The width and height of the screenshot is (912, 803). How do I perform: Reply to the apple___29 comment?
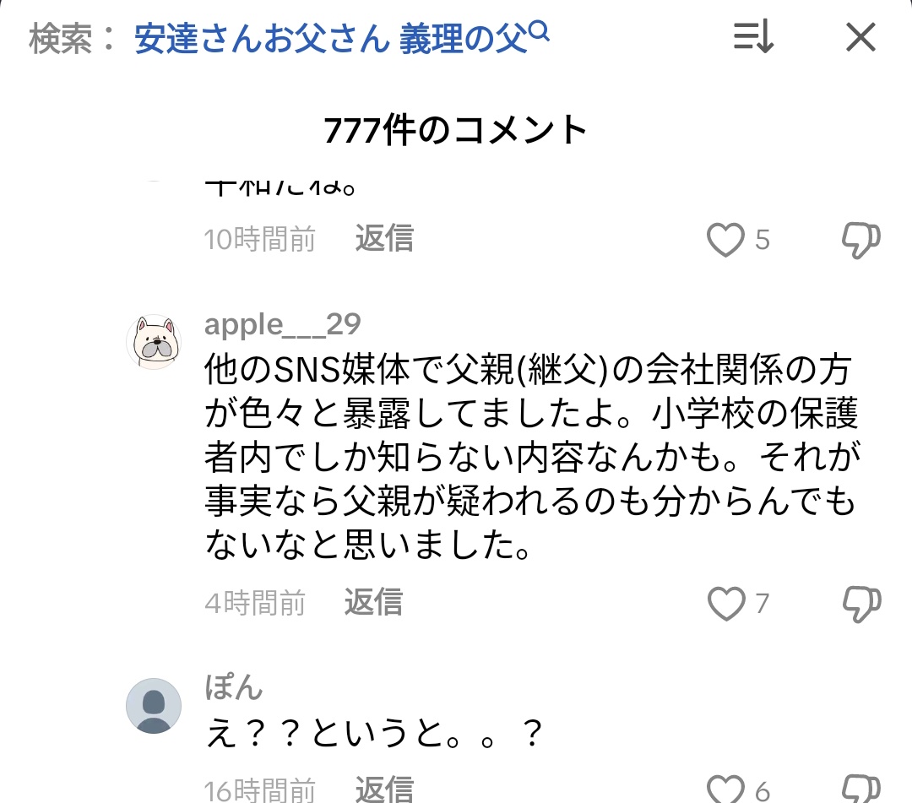pyautogui.click(x=373, y=603)
